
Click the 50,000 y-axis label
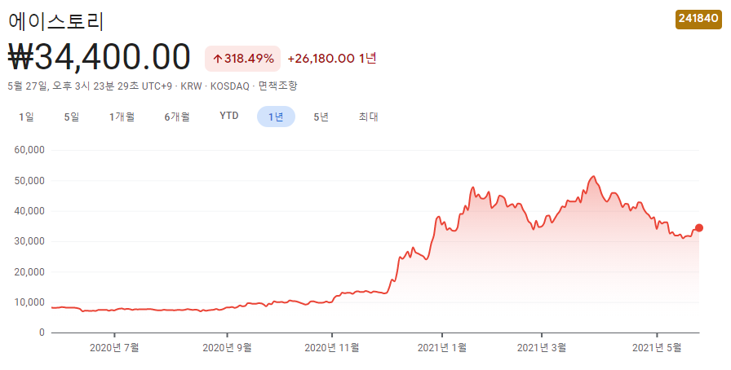(x=29, y=181)
